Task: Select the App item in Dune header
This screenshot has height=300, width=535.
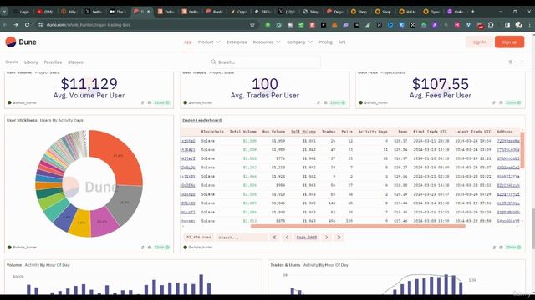Action: (187, 42)
